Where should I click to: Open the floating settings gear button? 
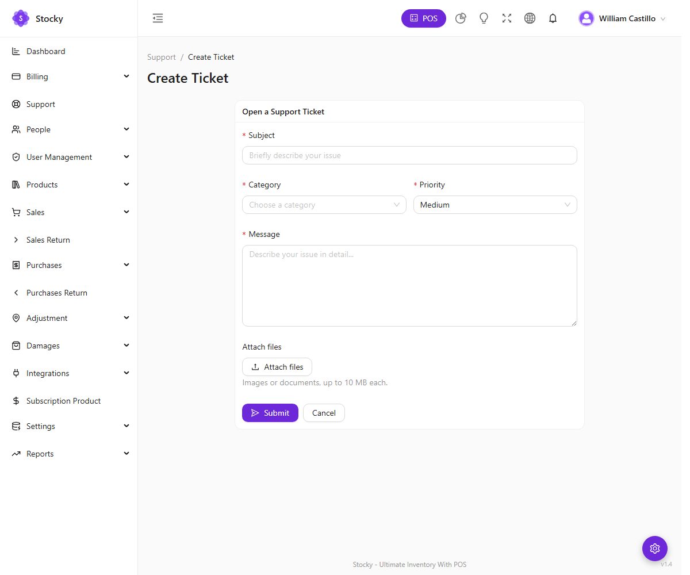655,549
